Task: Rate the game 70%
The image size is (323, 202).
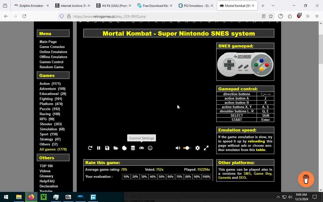Action: pos(179,177)
